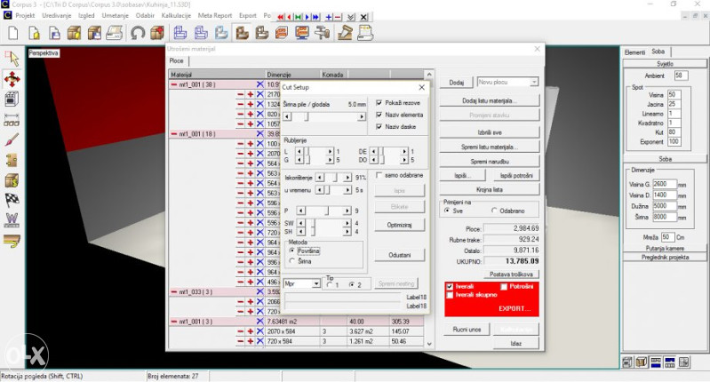The width and height of the screenshot is (710, 382).
Task: Enable the Potrošni checkbox
Action: click(504, 286)
